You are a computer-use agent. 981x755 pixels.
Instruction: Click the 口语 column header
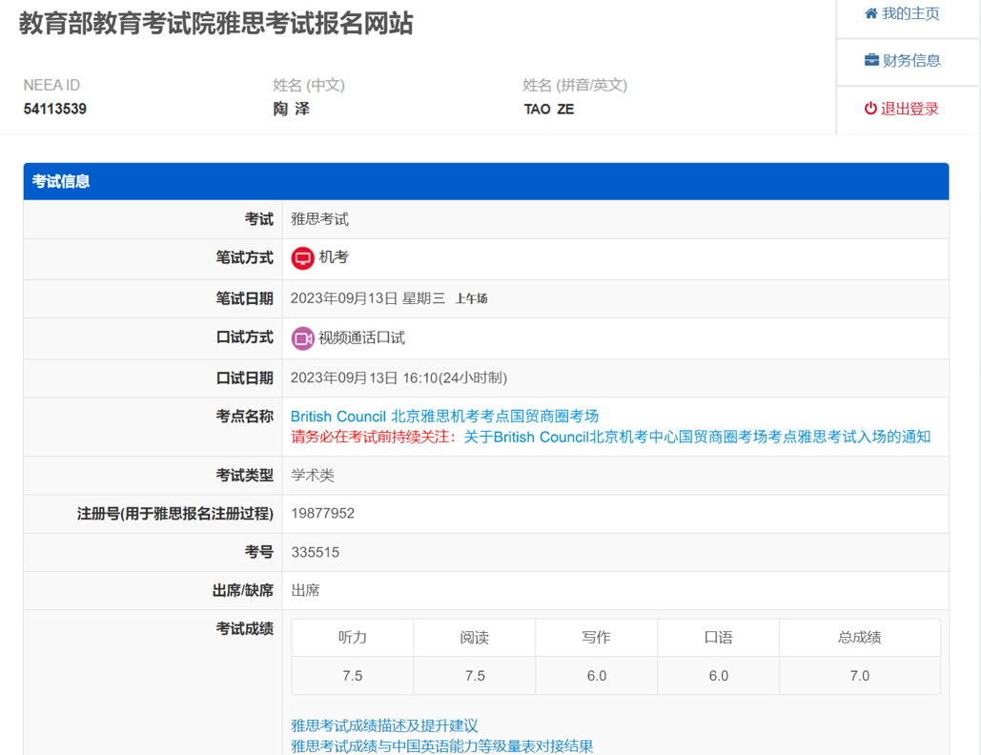click(x=718, y=638)
